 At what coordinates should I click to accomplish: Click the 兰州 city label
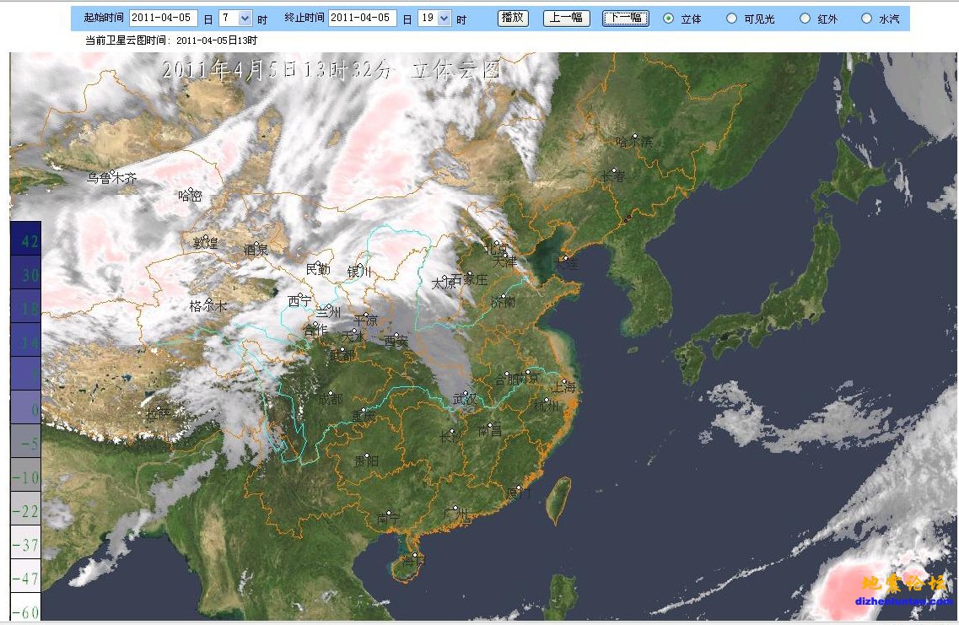328,311
